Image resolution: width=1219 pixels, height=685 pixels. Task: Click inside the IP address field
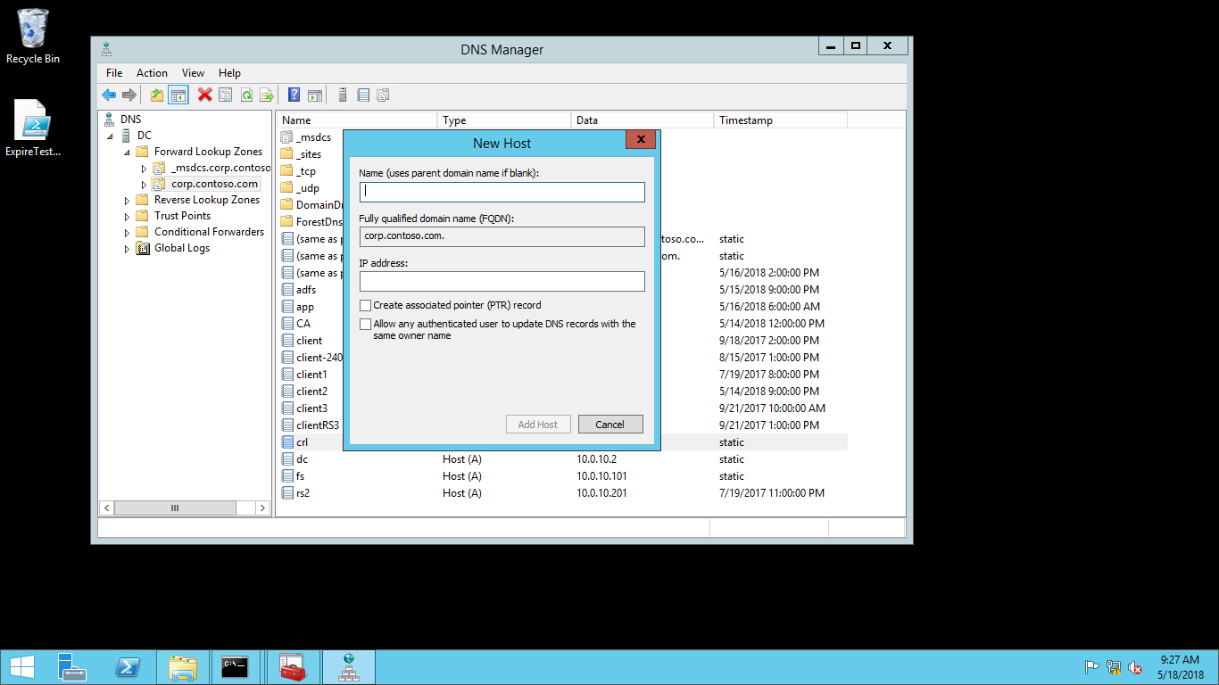pos(502,281)
